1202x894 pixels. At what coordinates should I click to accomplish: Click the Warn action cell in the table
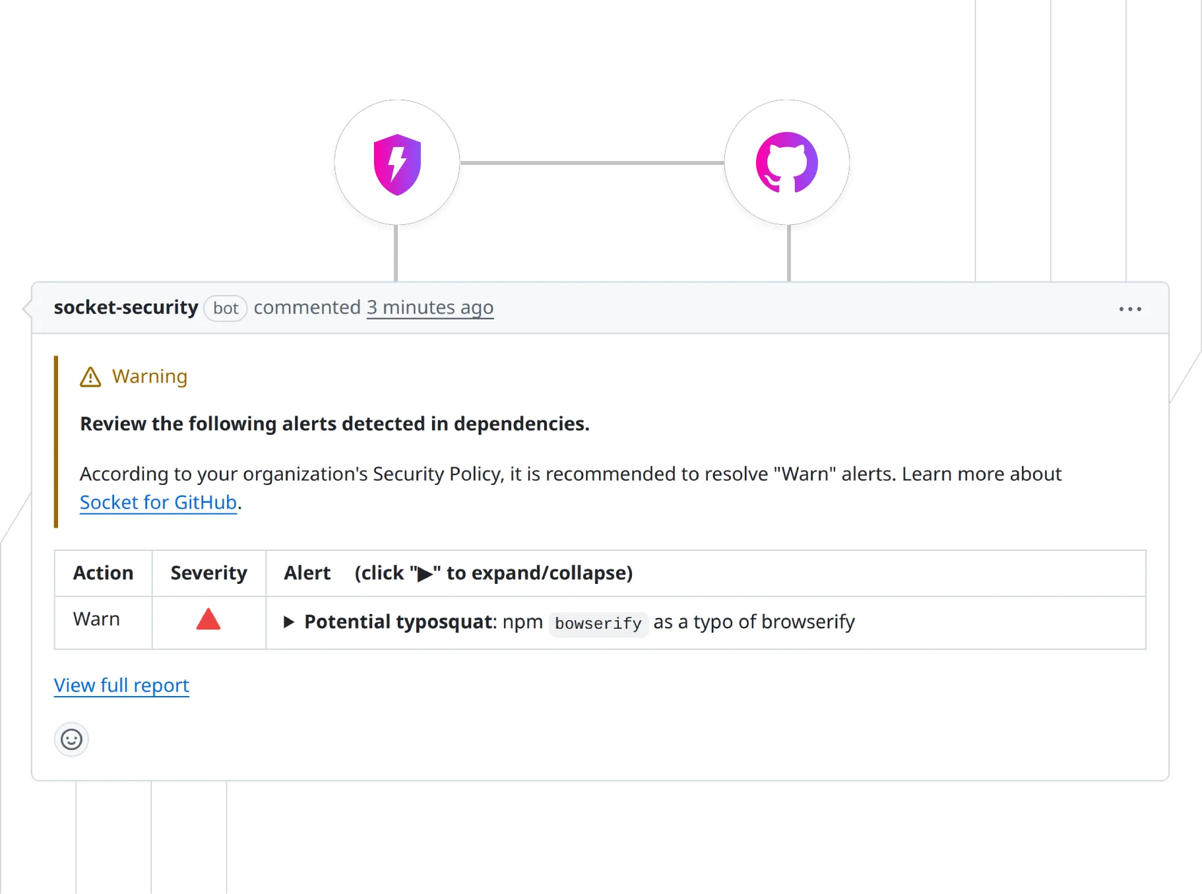pos(96,619)
